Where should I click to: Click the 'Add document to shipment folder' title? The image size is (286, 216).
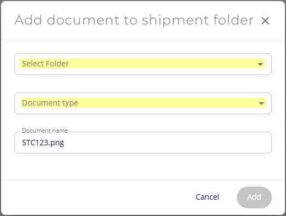click(x=134, y=20)
